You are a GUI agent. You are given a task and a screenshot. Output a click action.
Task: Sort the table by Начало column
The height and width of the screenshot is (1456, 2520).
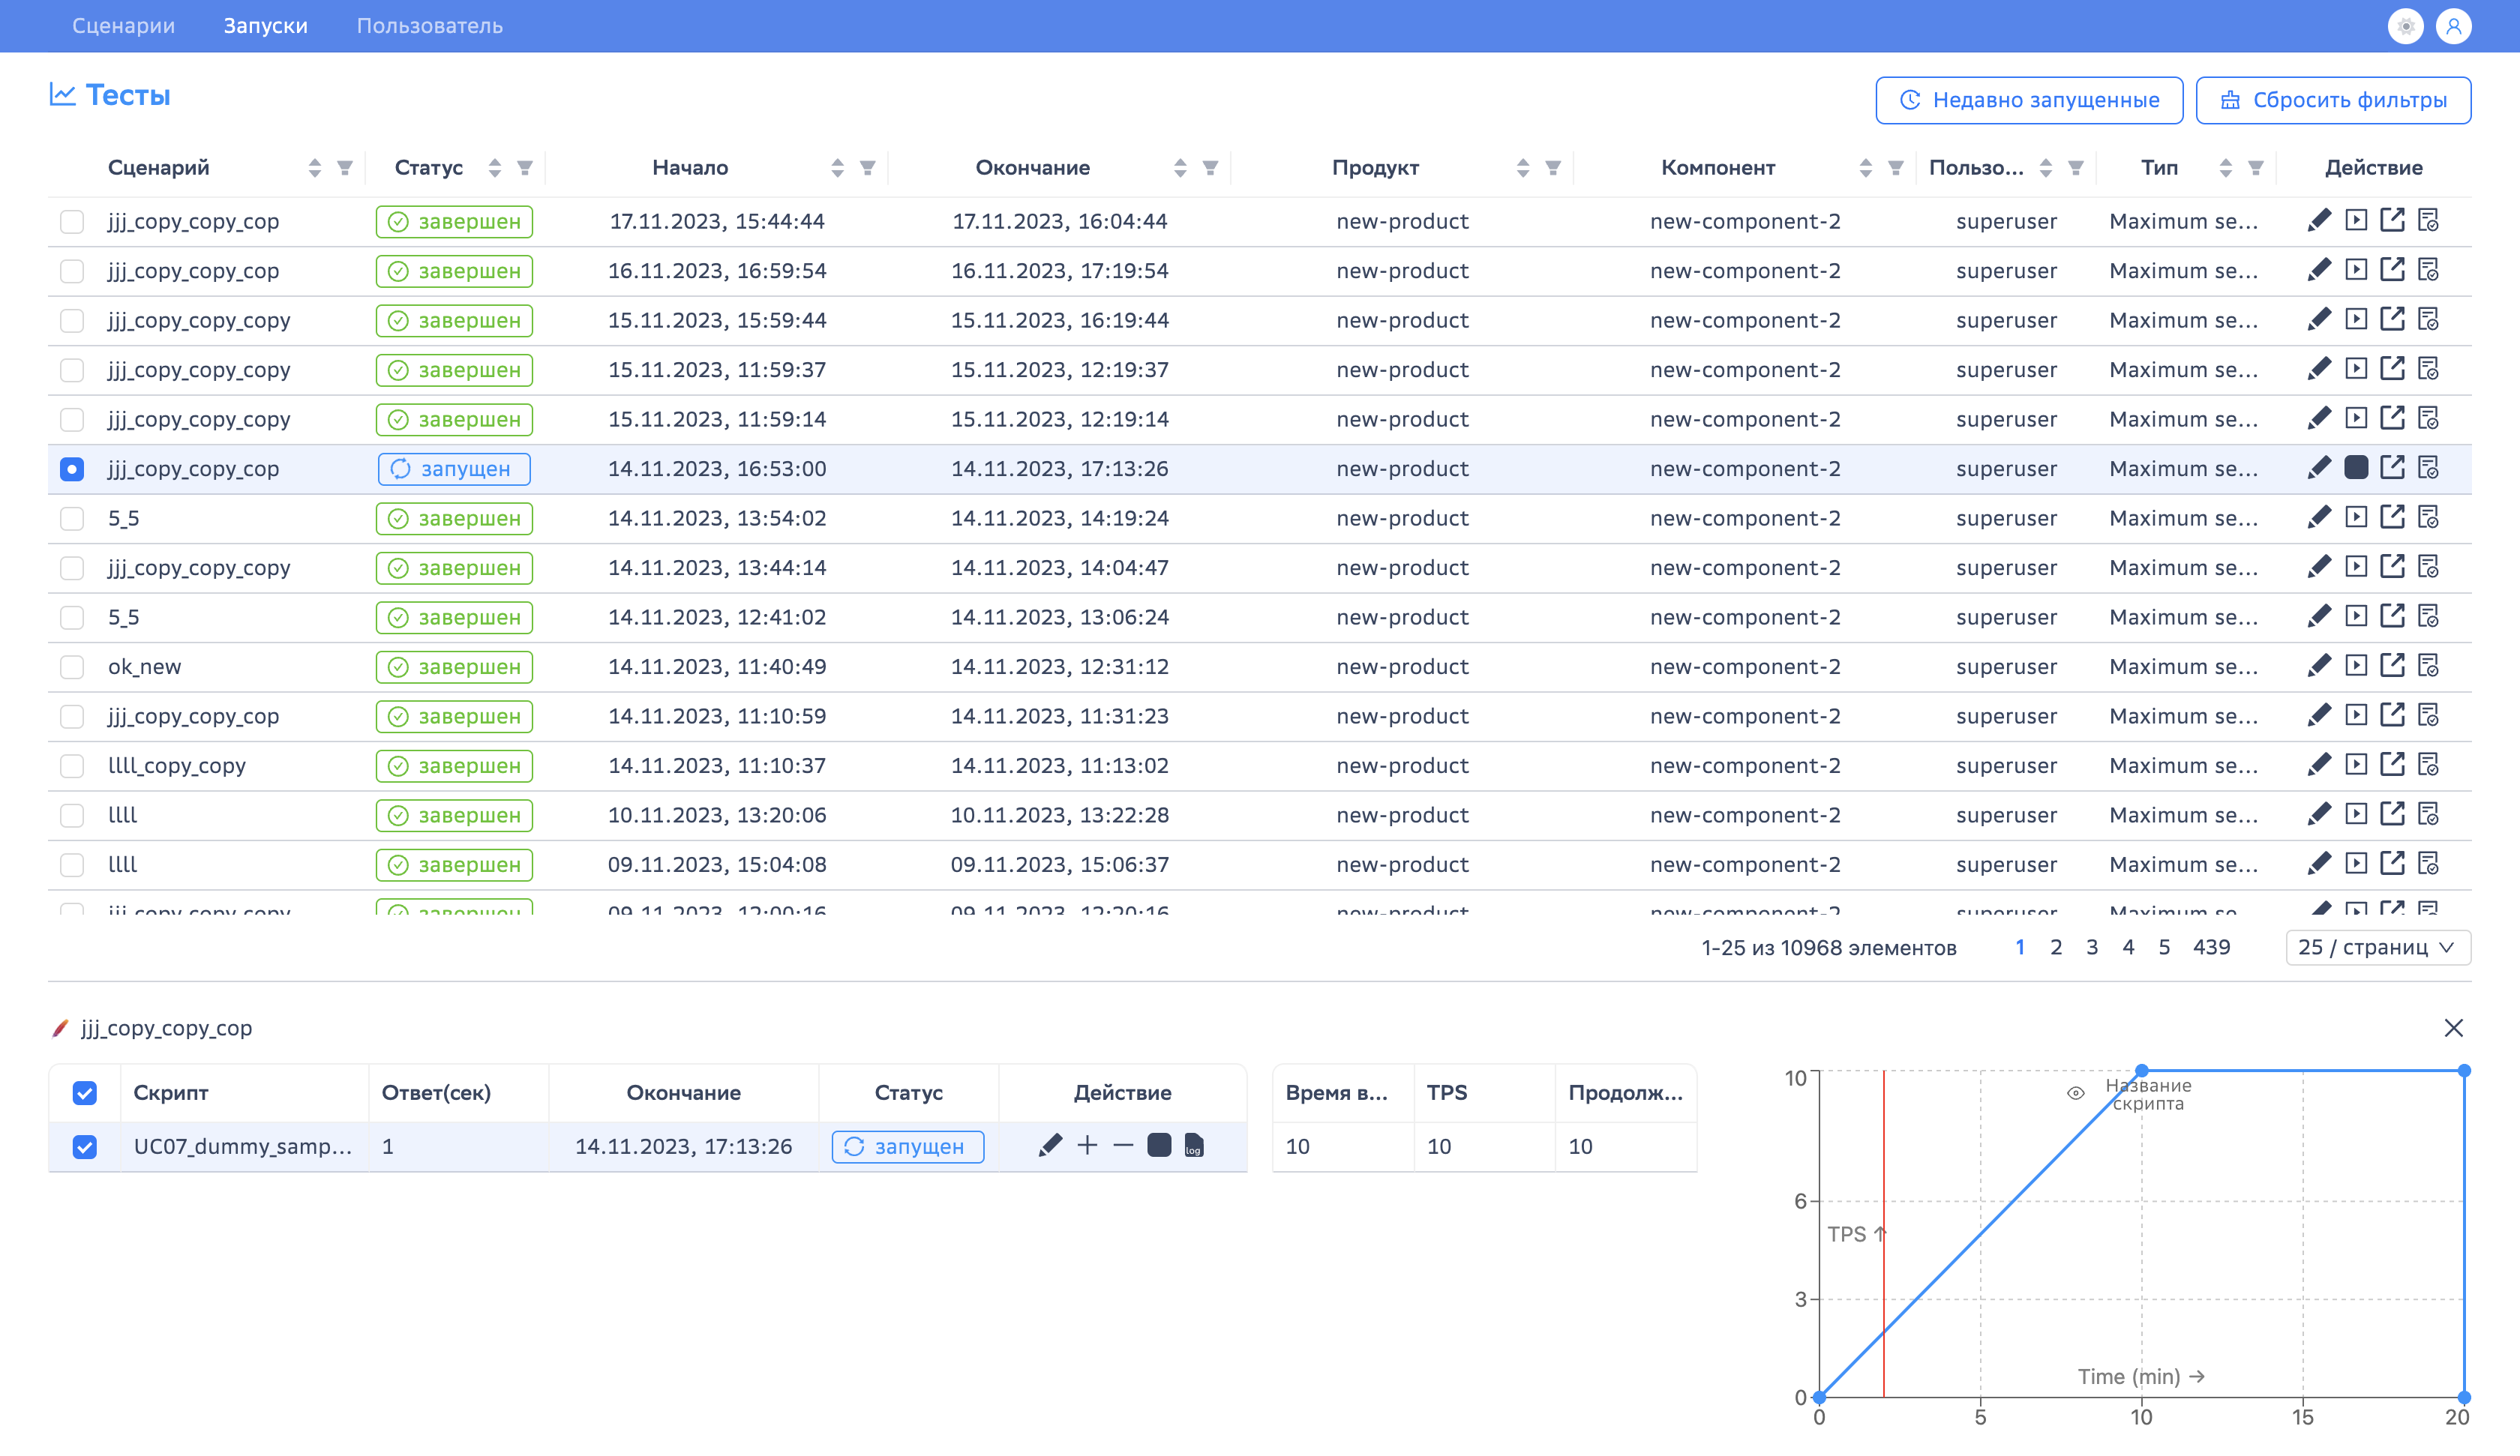pyautogui.click(x=837, y=168)
